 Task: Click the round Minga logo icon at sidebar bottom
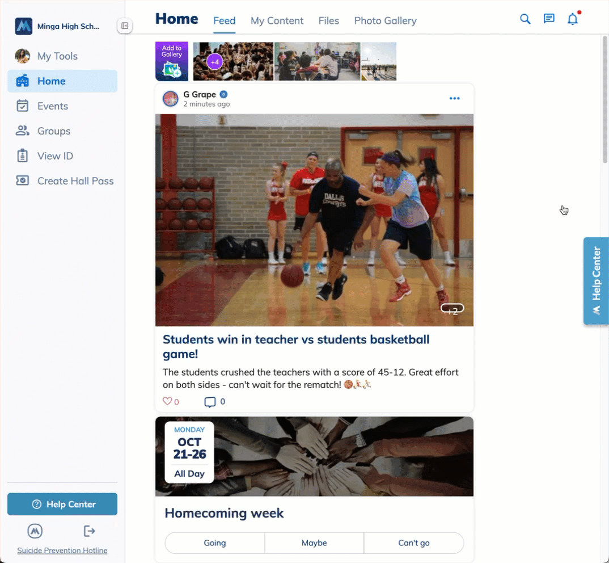[x=35, y=531]
